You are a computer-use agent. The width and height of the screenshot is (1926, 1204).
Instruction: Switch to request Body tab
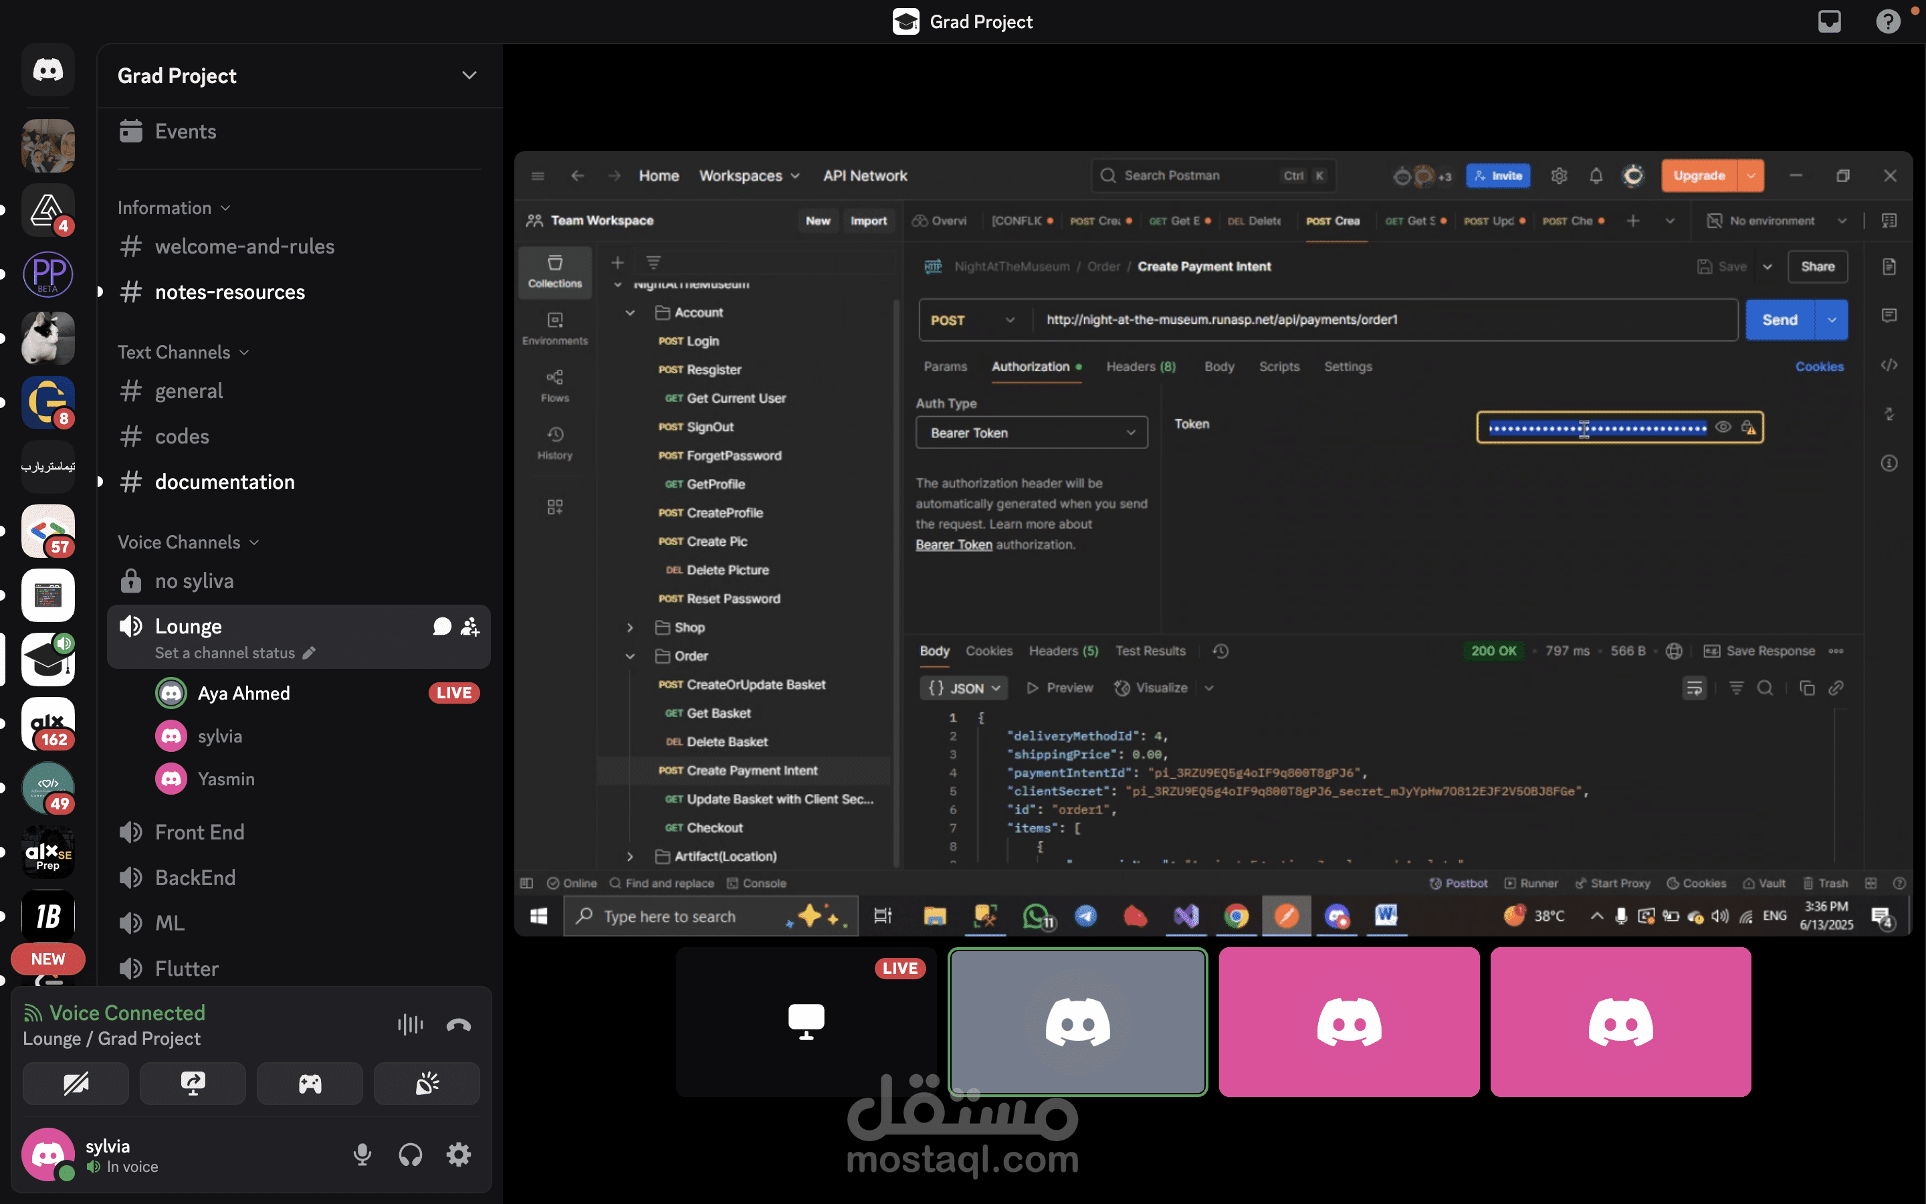click(1218, 367)
